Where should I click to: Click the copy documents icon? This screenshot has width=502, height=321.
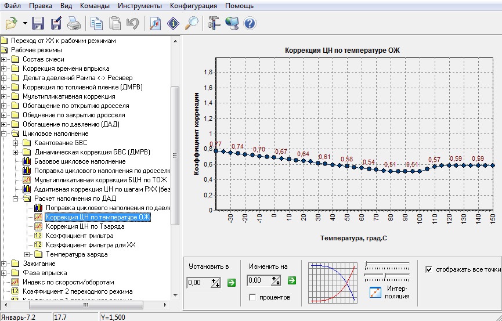[x=96, y=23]
